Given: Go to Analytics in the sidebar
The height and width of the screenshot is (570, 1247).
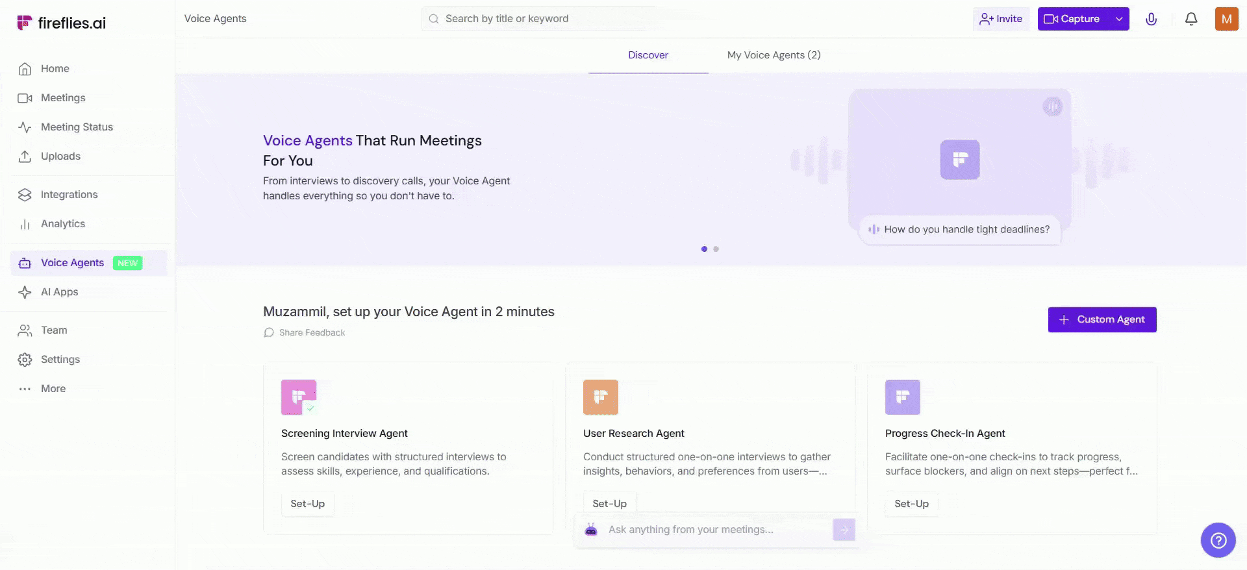Looking at the screenshot, I should coord(63,224).
